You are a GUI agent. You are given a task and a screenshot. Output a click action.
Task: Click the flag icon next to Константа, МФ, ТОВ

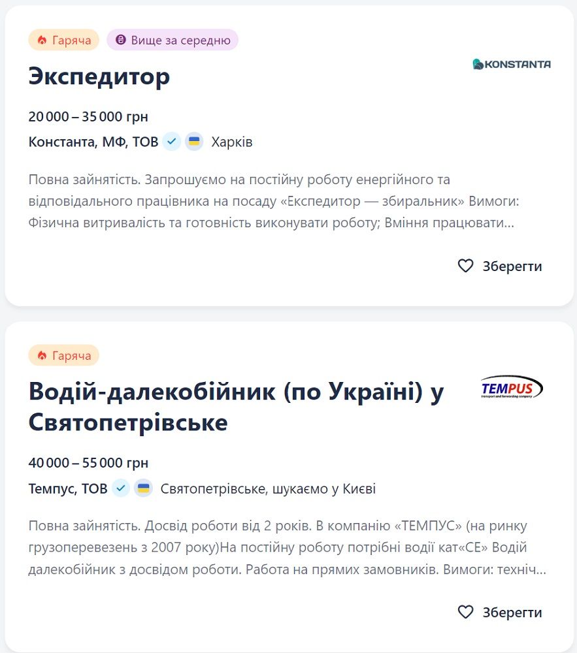tap(193, 141)
